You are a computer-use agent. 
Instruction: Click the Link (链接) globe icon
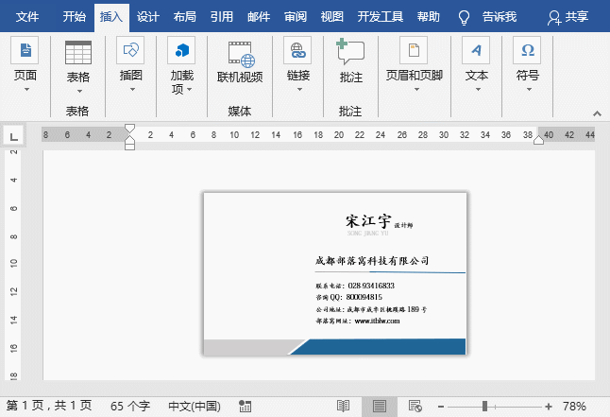pyautogui.click(x=298, y=51)
